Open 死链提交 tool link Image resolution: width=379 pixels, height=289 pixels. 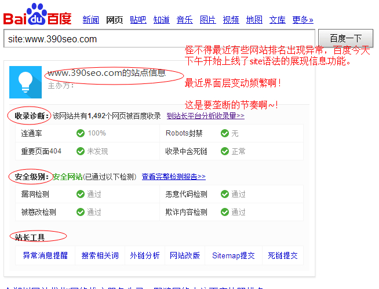coord(283,255)
